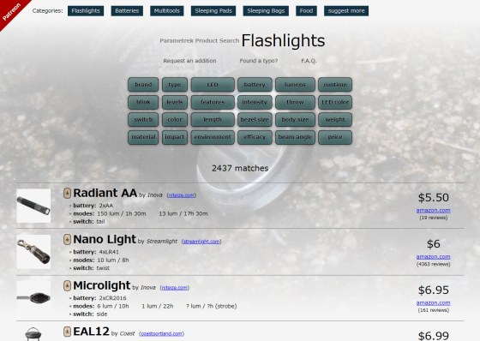The image size is (480, 341).
Task: Click the Nano Light product title
Action: [105, 239]
